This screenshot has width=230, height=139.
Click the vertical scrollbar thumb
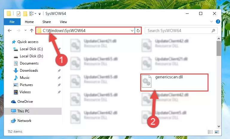(x=219, y=48)
